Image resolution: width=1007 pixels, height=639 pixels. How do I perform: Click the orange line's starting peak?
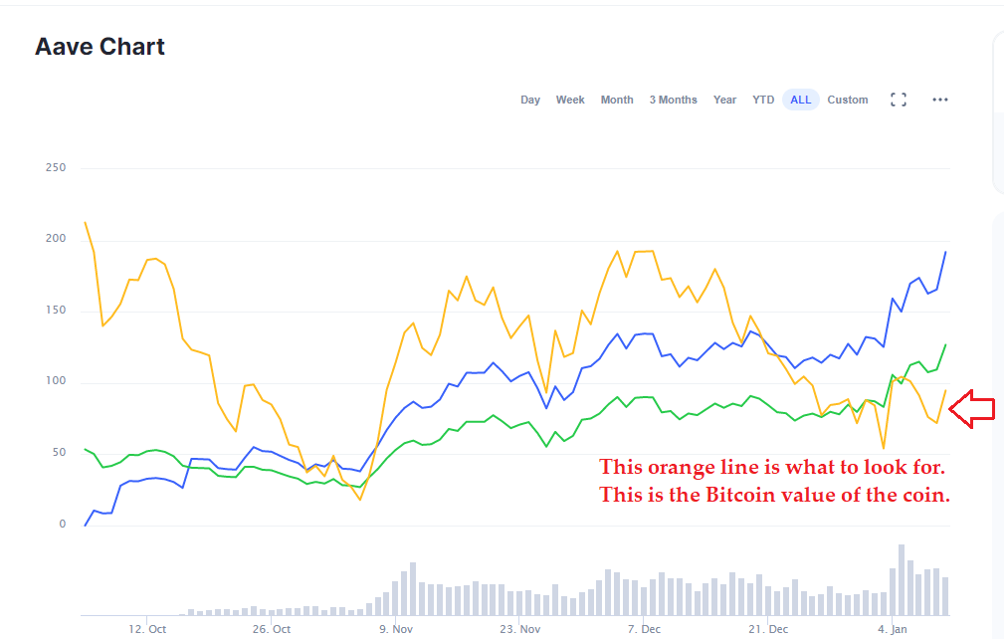[x=86, y=223]
